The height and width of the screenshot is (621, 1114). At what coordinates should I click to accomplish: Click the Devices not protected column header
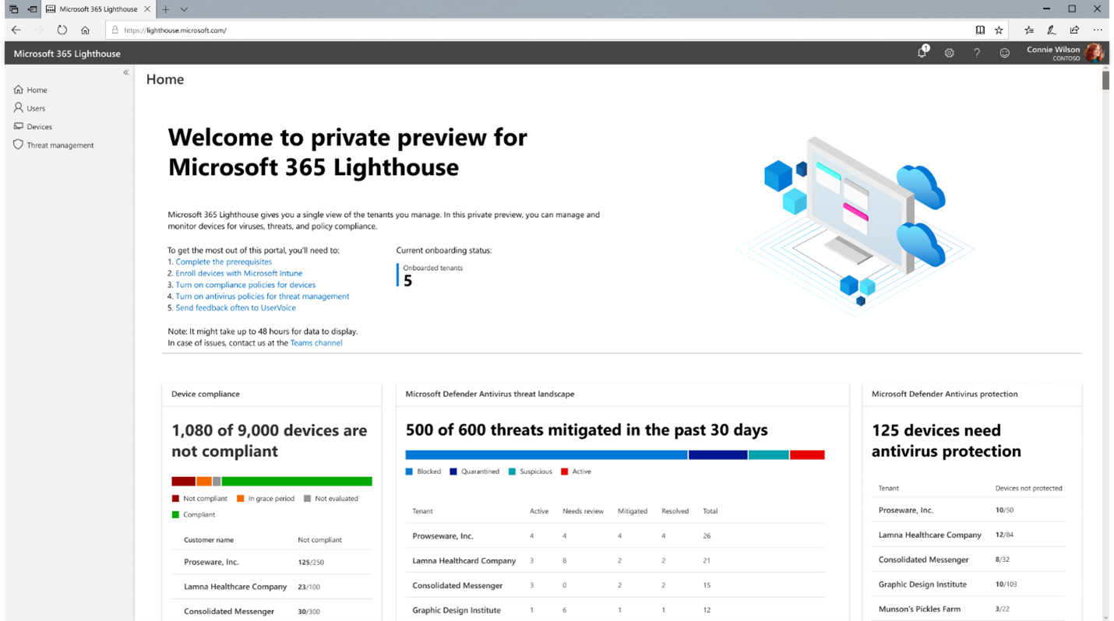(1028, 488)
